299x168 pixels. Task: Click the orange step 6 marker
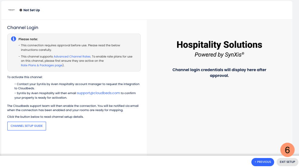coord(287,150)
